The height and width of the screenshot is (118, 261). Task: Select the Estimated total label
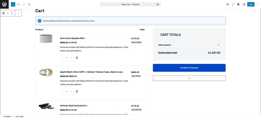168,53
